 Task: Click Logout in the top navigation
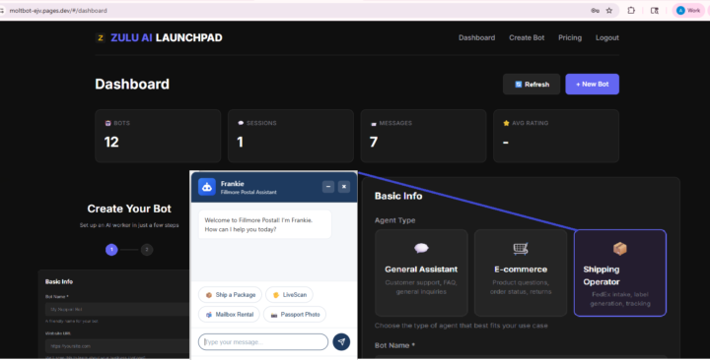click(606, 38)
